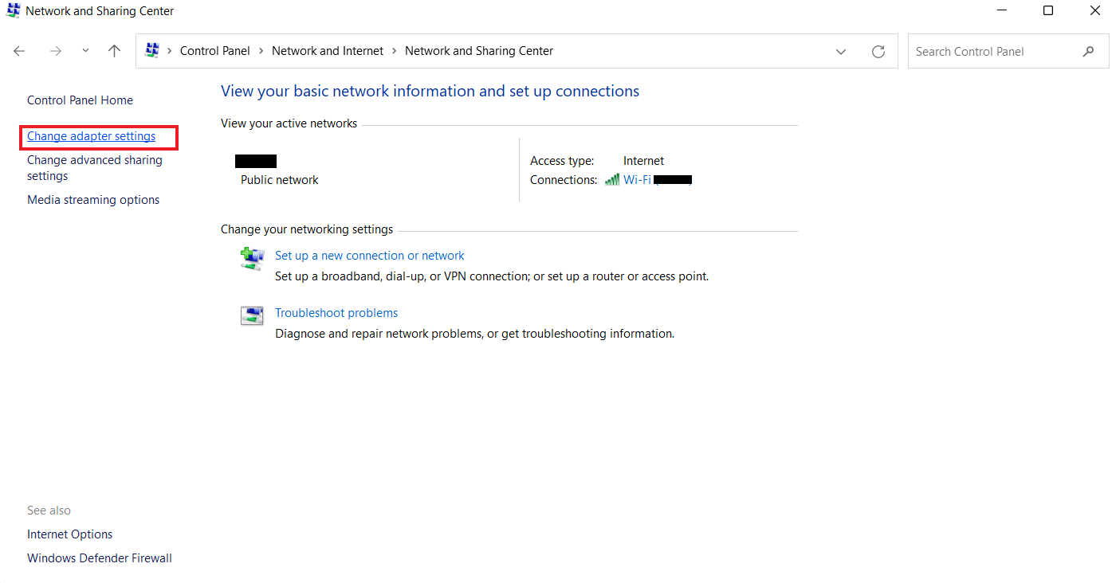Click the Troubleshoot problems icon
Viewport: 1112px width, 583px height.
(x=252, y=315)
